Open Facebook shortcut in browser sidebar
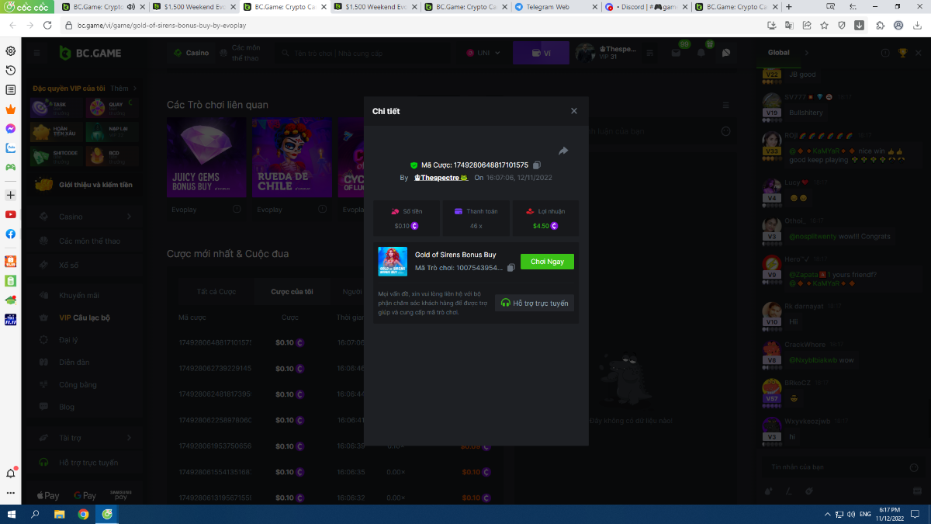Screen dimensions: 931x524 [11, 234]
